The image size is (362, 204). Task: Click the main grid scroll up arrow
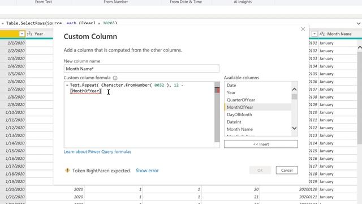point(360,47)
